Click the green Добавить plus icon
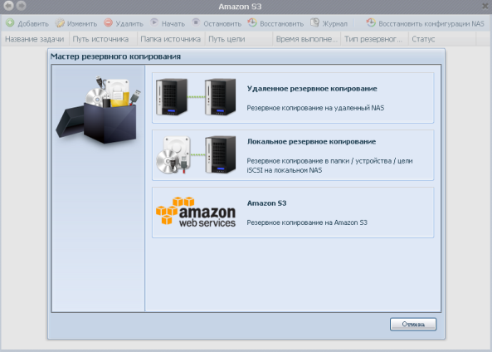The width and height of the screenshot is (492, 352). pyautogui.click(x=10, y=22)
